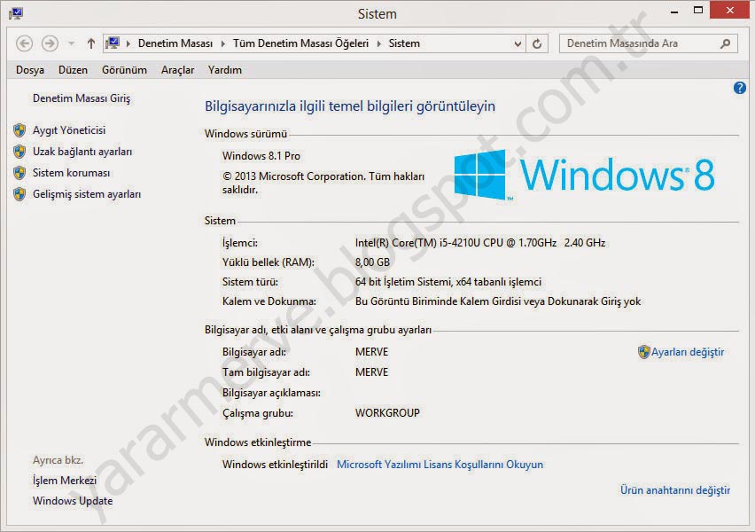Screen dimensions: 755x532
Task: Open İşlem Merkezi link
Action: 65,481
